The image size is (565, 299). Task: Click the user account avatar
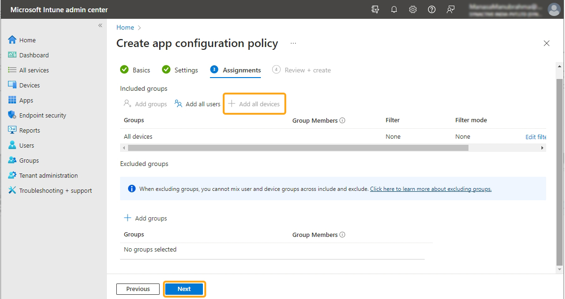pos(553,9)
